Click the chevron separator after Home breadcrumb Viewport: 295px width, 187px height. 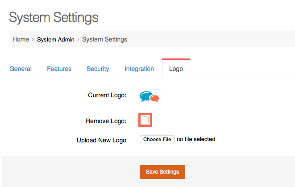point(33,40)
